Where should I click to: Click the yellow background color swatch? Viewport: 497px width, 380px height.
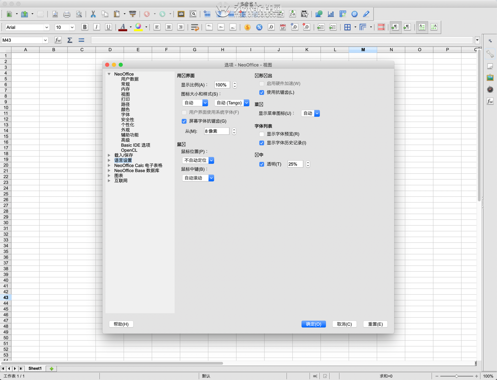[138, 27]
